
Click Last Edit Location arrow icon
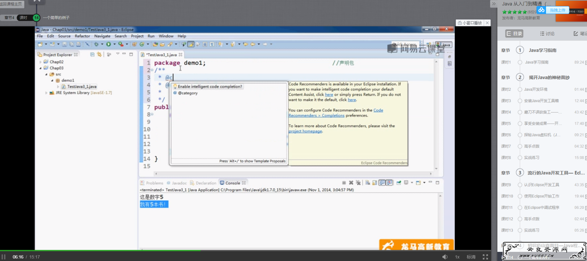pos(245,44)
